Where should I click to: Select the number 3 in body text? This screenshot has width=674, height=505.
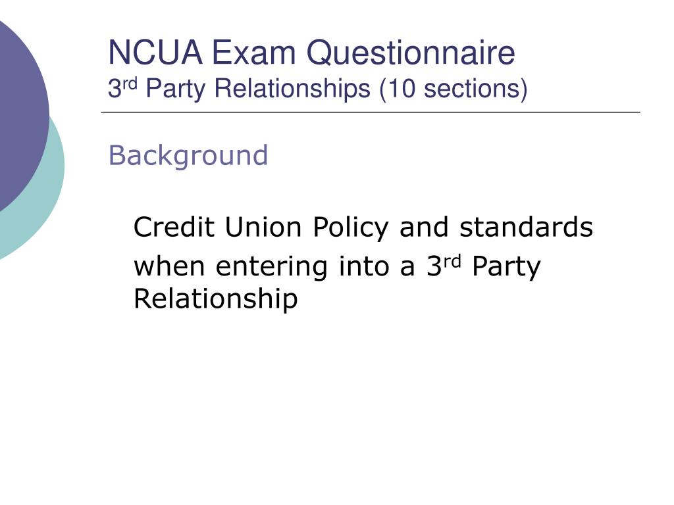tap(434, 267)
